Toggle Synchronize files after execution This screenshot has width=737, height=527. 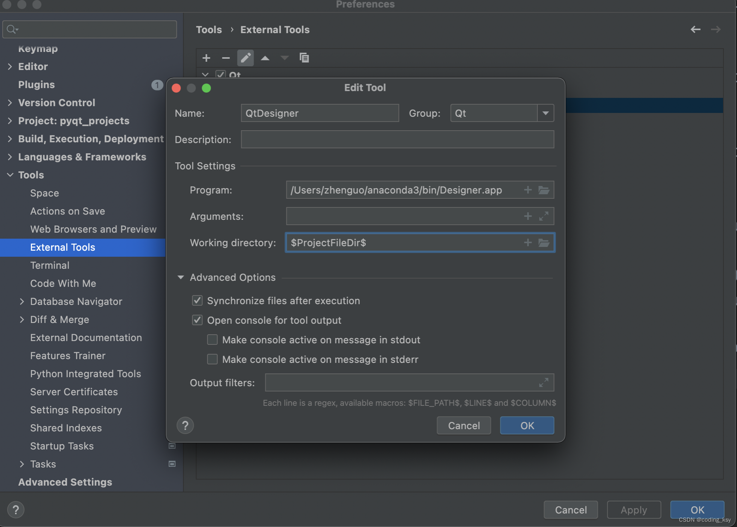pyautogui.click(x=197, y=301)
